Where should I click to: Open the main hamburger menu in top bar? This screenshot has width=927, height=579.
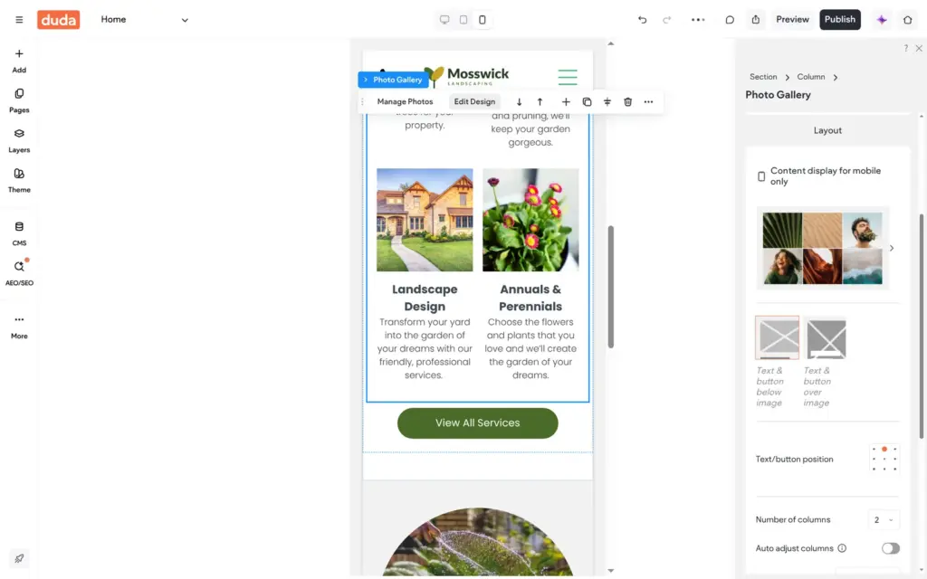[19, 20]
